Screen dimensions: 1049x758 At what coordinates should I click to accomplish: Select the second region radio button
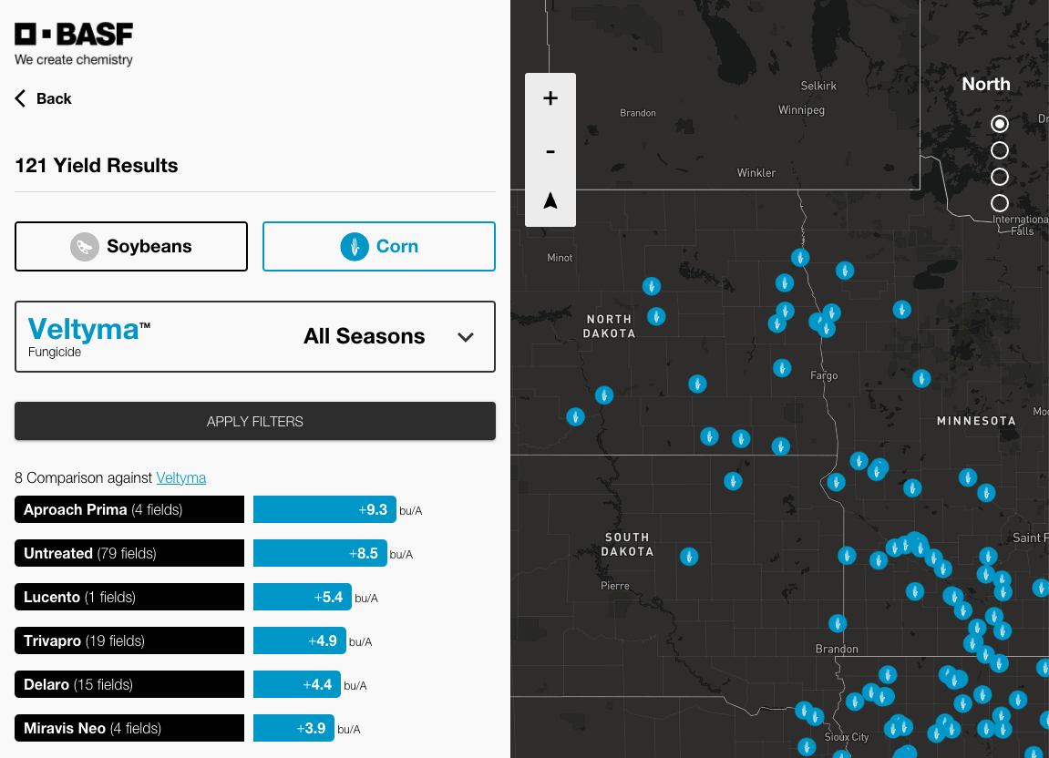1000,150
